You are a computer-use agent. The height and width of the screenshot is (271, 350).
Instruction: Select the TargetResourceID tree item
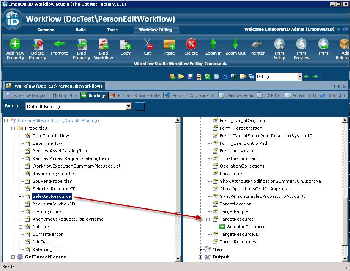(x=239, y=234)
